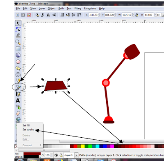The width and height of the screenshot is (164, 161).
Task: Rotate selection 90° clockwise
Action: click(x=43, y=15)
